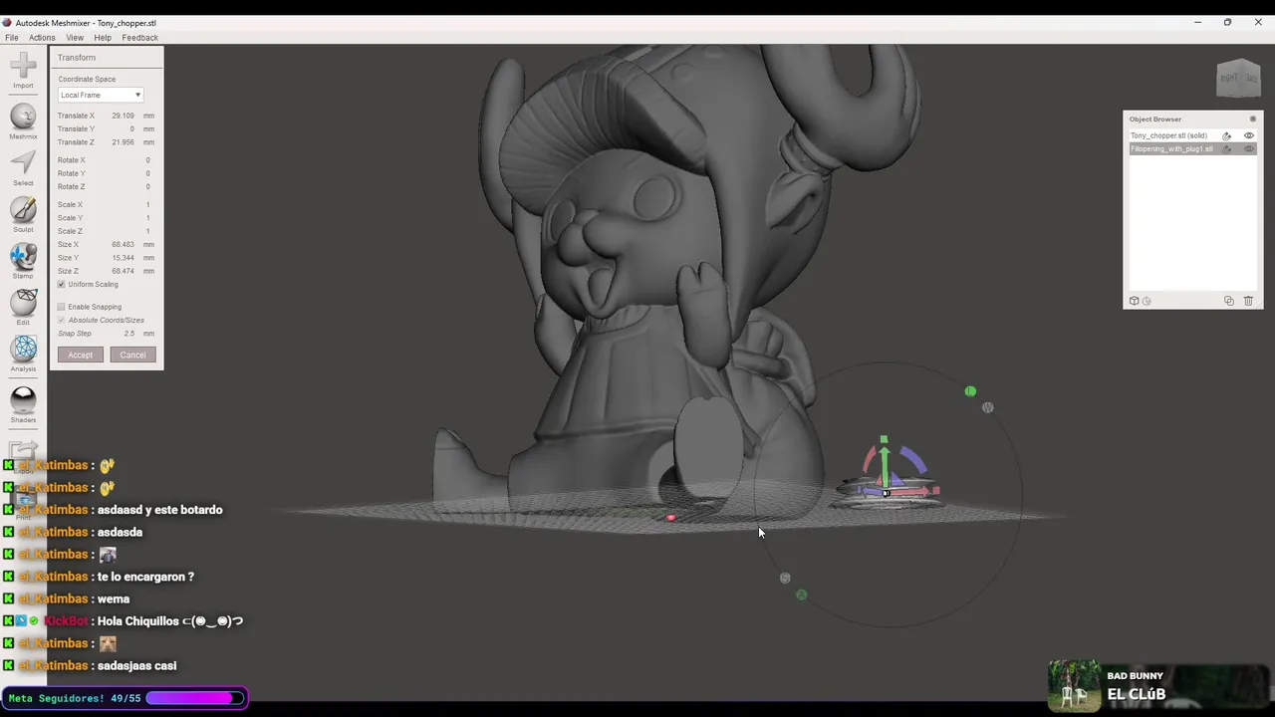Open the Import tool
This screenshot has width=1275, height=717.
point(23,71)
